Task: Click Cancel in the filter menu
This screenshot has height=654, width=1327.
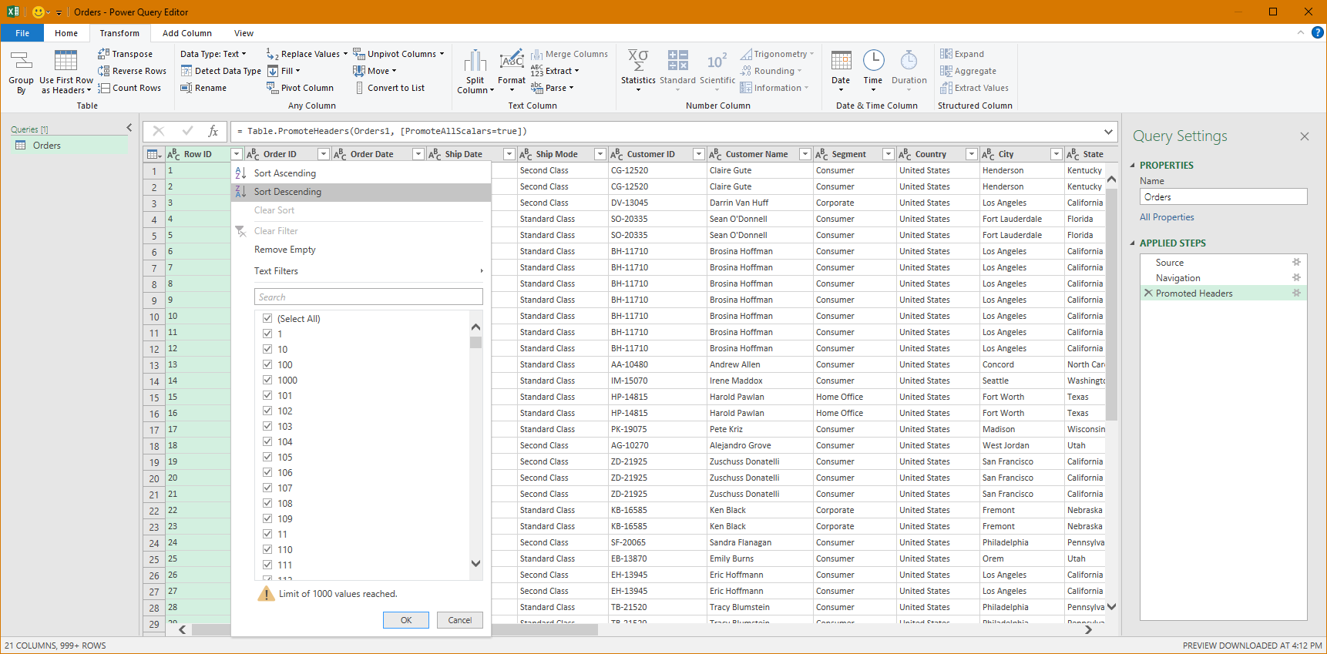Action: [x=460, y=620]
